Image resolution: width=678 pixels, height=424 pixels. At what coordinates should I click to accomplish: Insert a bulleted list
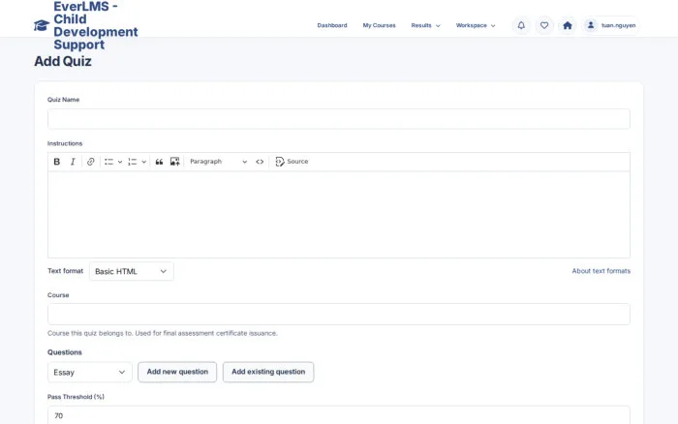tap(108, 162)
